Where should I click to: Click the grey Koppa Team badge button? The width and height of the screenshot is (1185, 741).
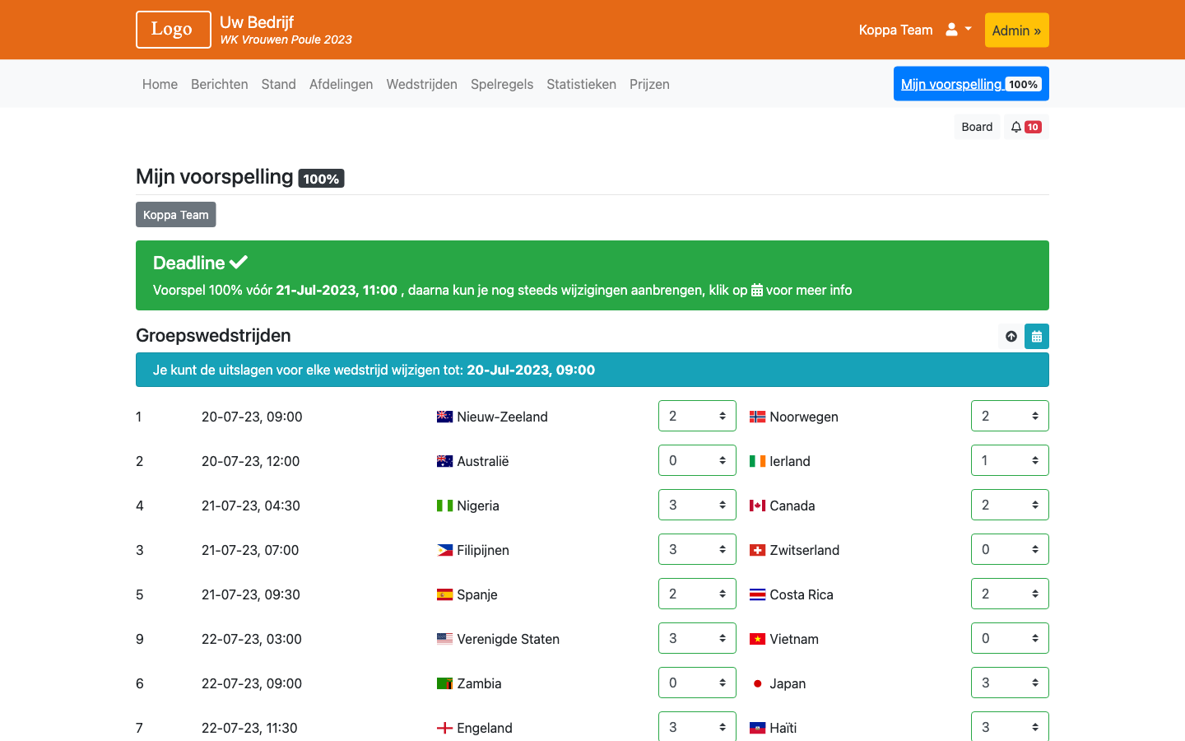tap(176, 215)
